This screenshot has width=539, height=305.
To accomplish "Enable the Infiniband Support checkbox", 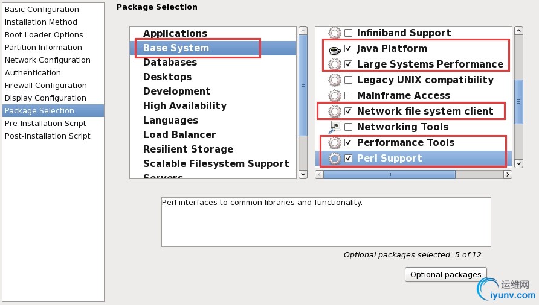I will tap(348, 33).
